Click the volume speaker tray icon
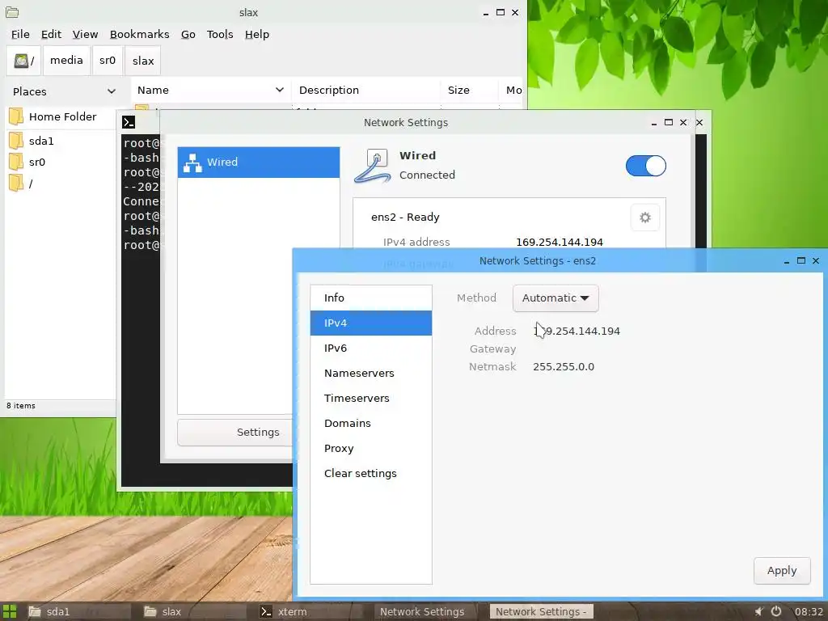Screen dimensions: 828x621 758,611
